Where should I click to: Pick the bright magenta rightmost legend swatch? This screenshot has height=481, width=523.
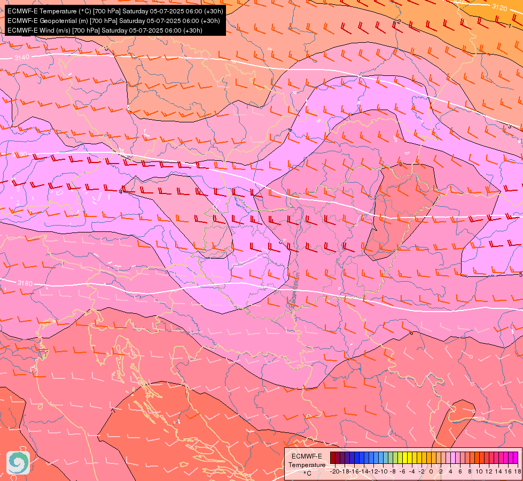[516, 457]
